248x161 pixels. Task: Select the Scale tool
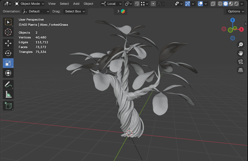pos(8,63)
